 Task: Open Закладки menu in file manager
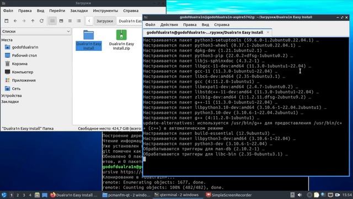[79, 11]
